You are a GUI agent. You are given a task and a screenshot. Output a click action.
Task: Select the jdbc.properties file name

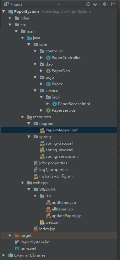click(53, 163)
